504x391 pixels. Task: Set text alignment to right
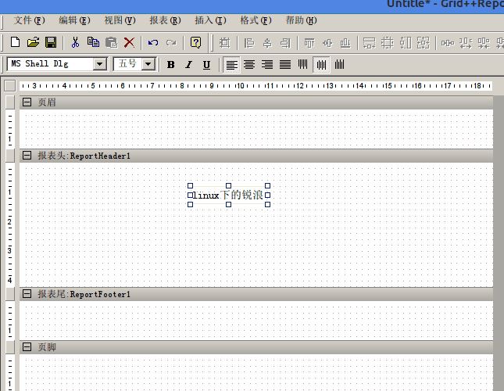click(267, 65)
